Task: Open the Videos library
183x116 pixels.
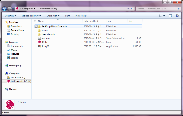Action: (14, 58)
